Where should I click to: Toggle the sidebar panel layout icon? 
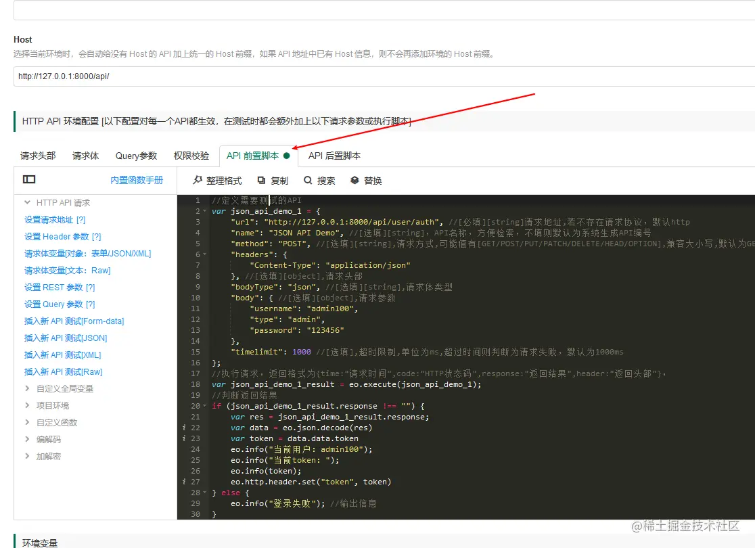coord(29,179)
